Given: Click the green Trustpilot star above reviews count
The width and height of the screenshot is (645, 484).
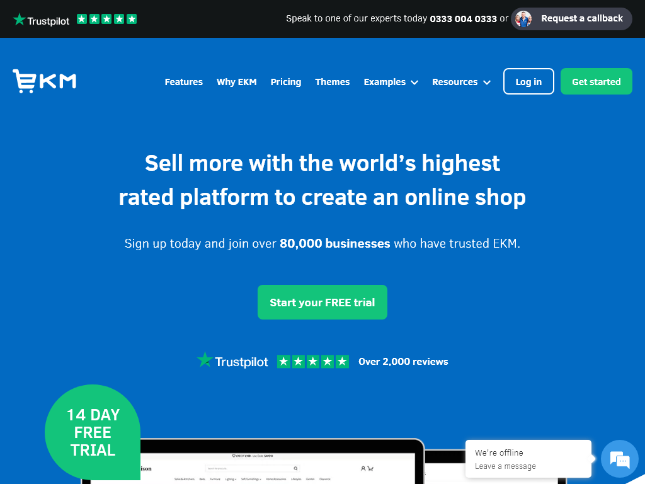Looking at the screenshot, I should [204, 360].
